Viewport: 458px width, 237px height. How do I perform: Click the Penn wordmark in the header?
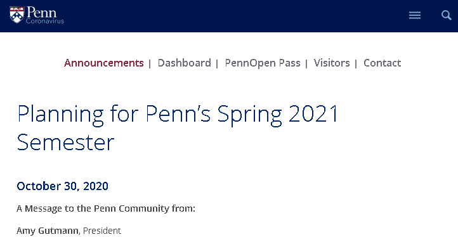[41, 12]
